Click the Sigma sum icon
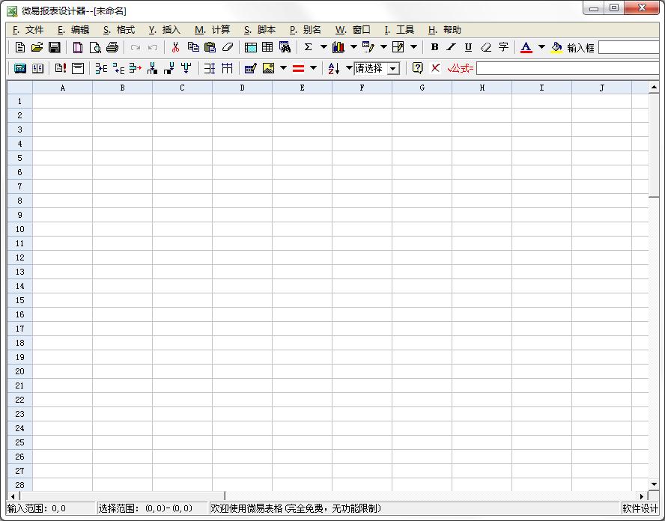The image size is (665, 521). coord(308,47)
